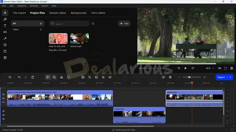
Task: Click the crop tool in timeline toolbar
Action: (89, 77)
